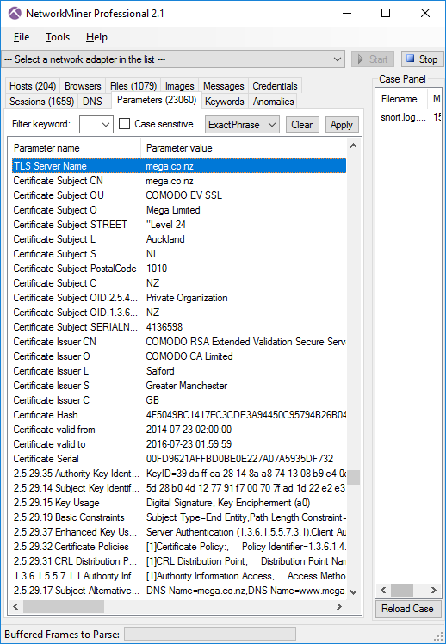
Task: Click the Case Panel scroll left arrow
Action: pos(383,591)
